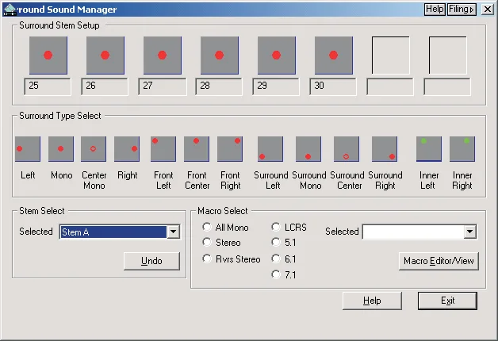Click the stem pad above channel 28
The image size is (498, 341).
pyautogui.click(x=220, y=56)
